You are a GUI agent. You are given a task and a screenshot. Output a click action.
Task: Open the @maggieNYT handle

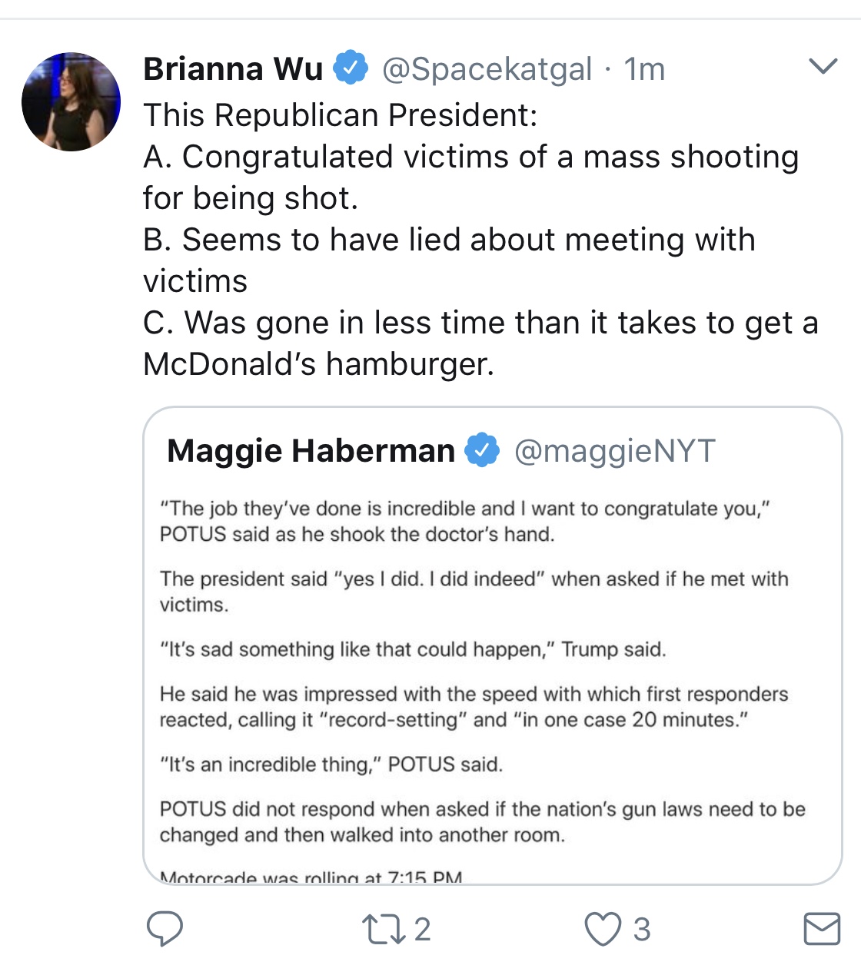(x=614, y=451)
